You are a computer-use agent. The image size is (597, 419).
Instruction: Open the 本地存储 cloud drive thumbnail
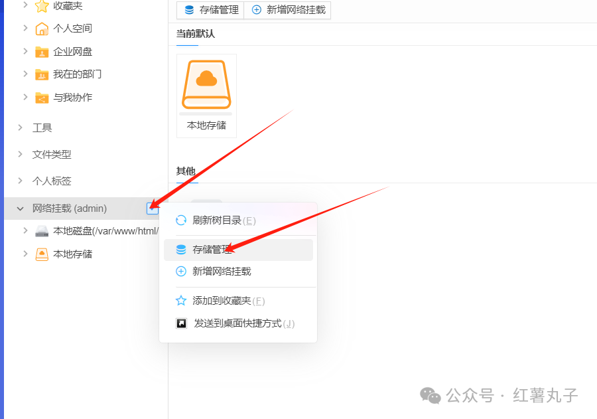[206, 84]
